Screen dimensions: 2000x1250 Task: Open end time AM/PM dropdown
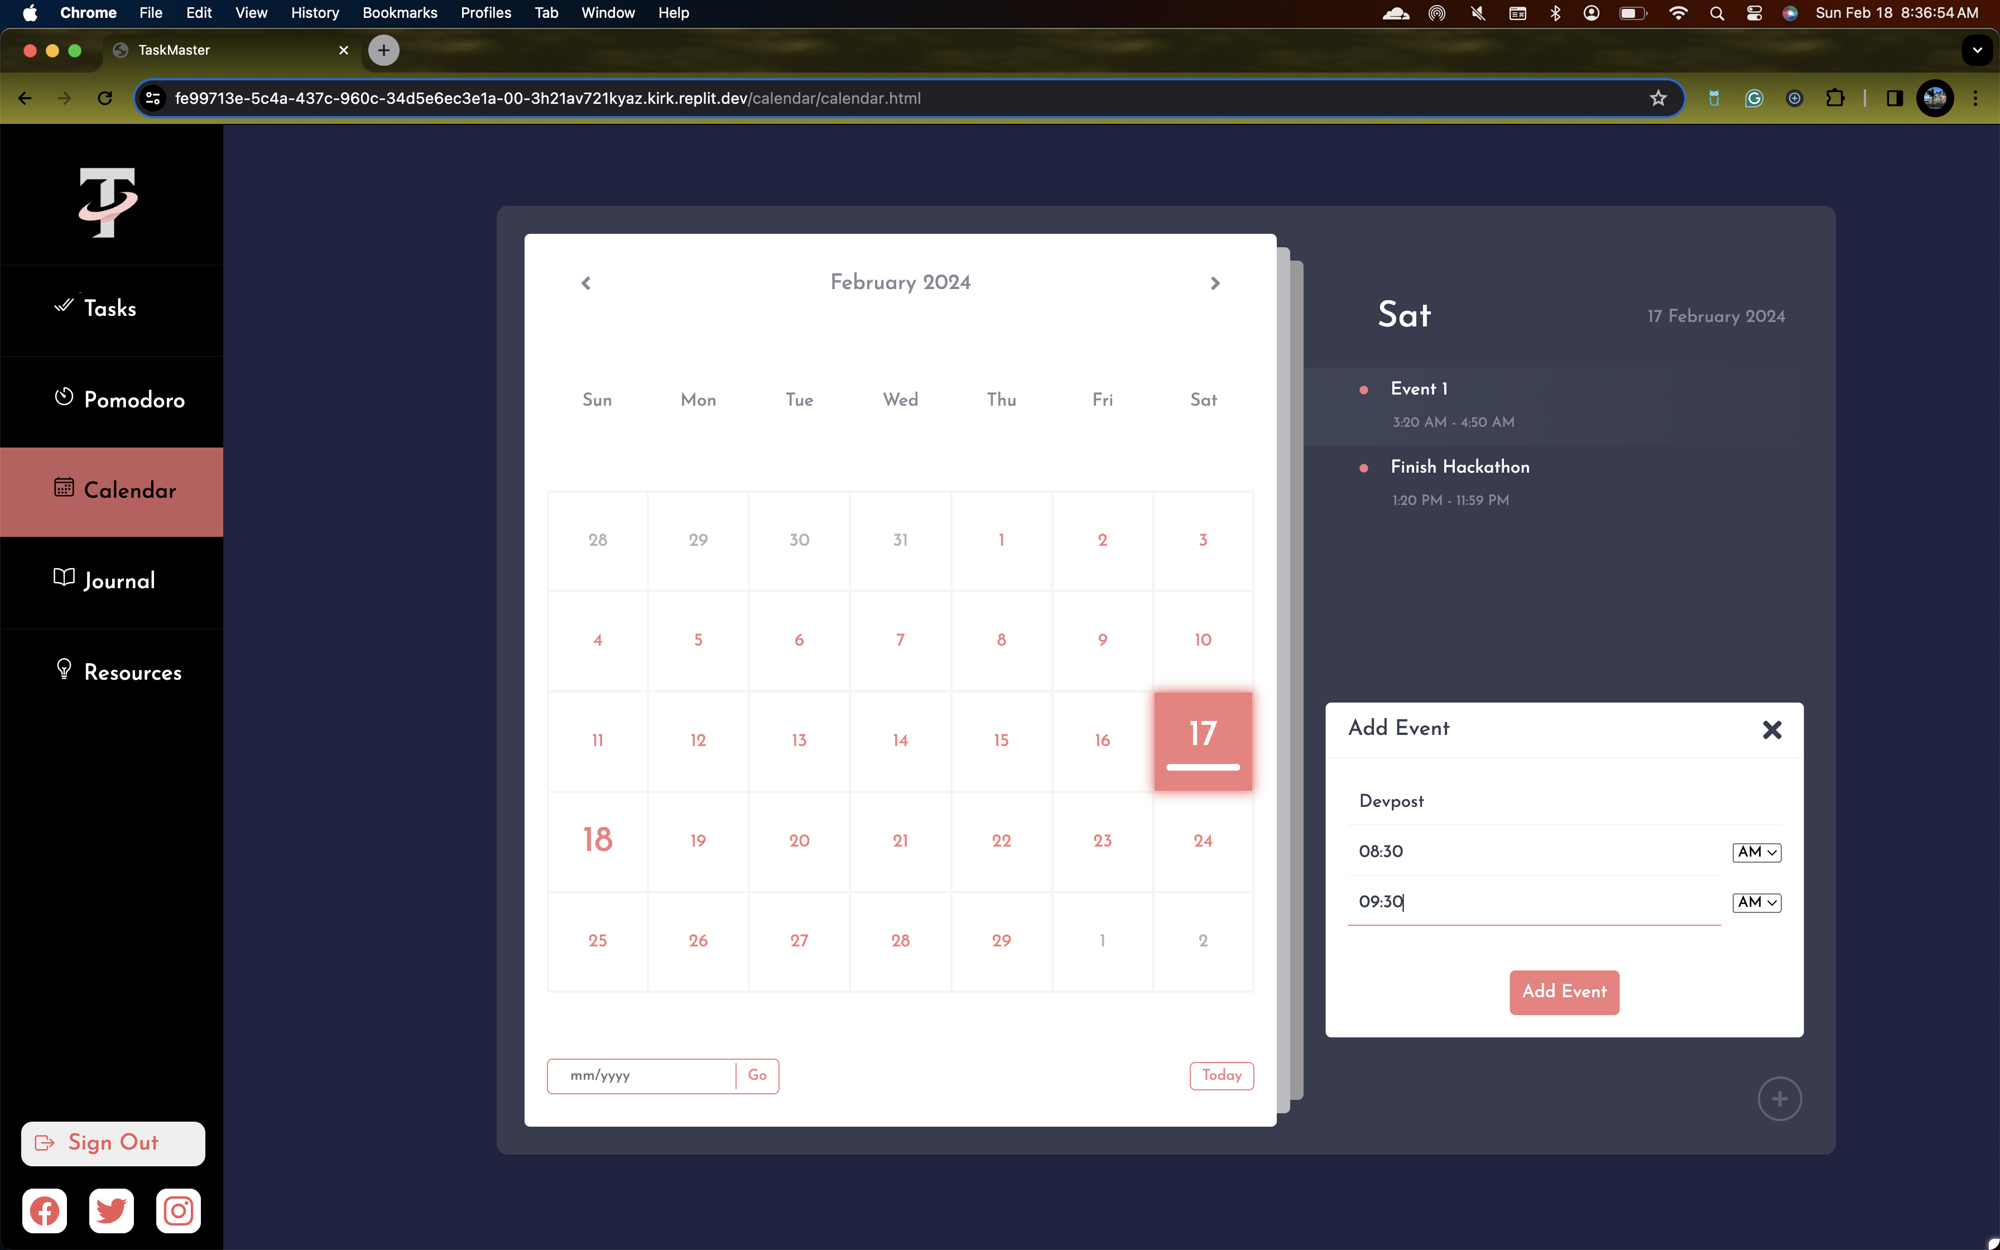[1756, 903]
